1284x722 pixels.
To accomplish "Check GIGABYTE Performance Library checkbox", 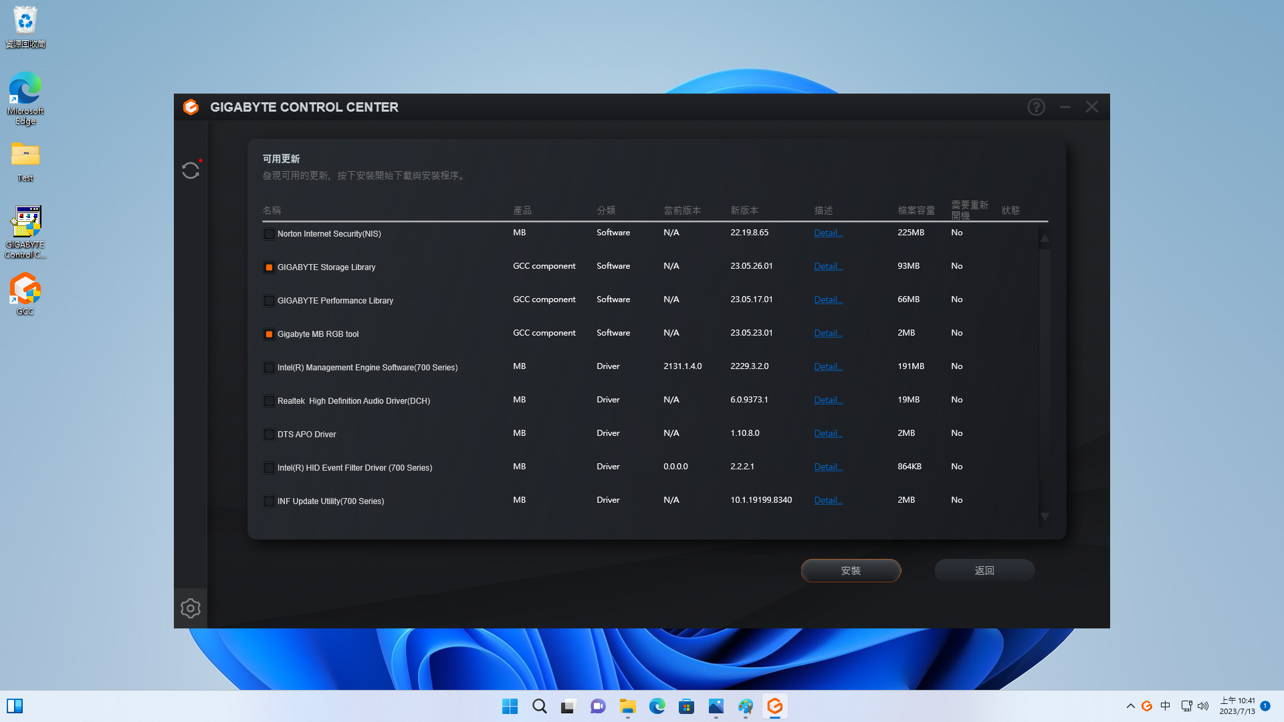I will click(x=269, y=301).
